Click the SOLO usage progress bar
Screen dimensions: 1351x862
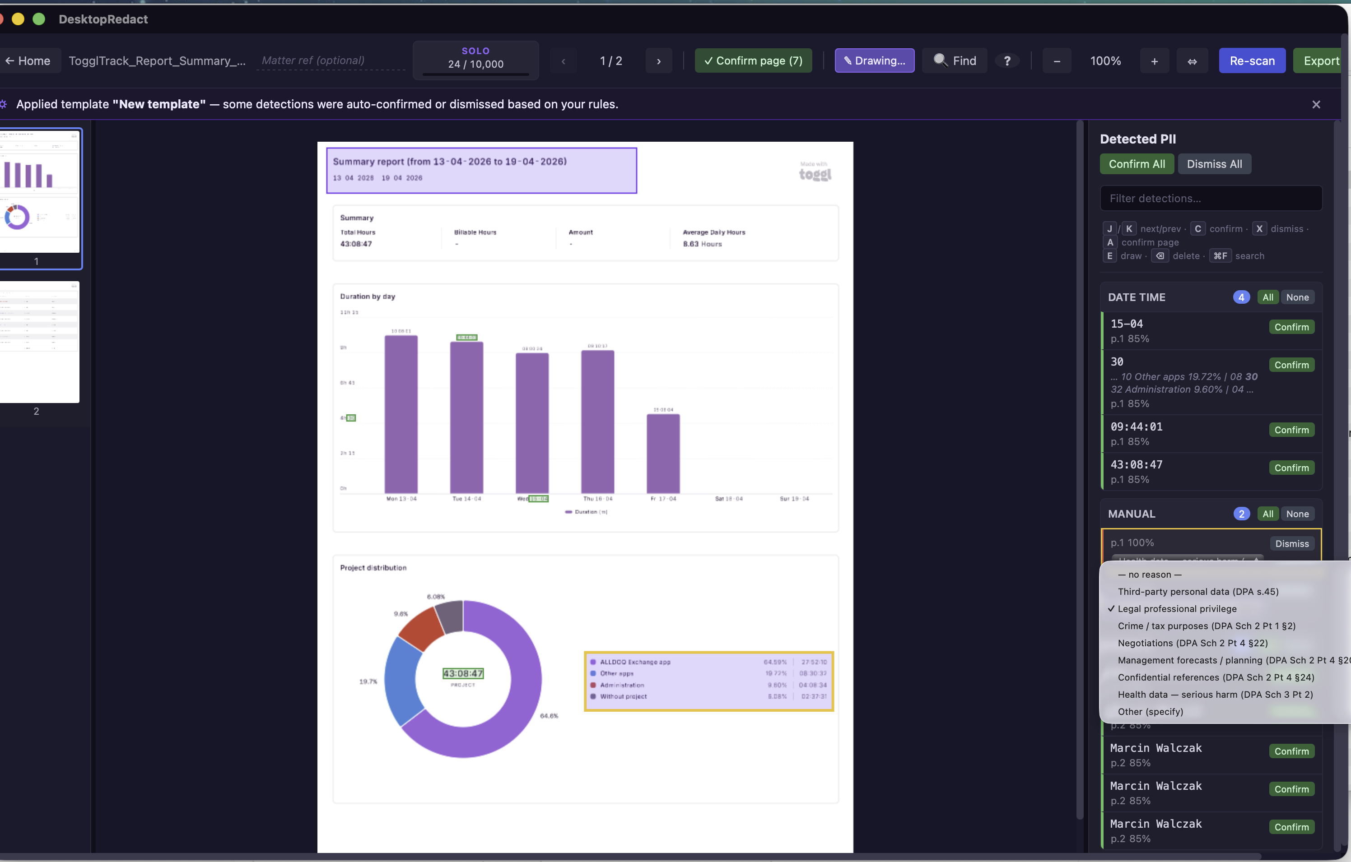click(x=475, y=74)
